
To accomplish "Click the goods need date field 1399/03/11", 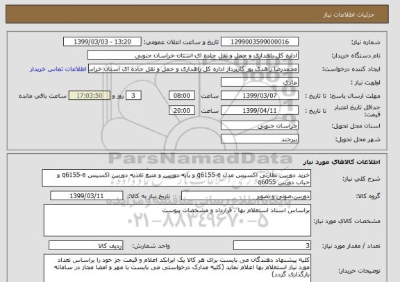I will pyautogui.click(x=87, y=196).
